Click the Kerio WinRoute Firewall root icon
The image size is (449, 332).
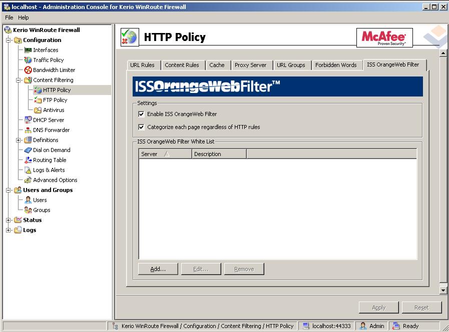click(8, 30)
